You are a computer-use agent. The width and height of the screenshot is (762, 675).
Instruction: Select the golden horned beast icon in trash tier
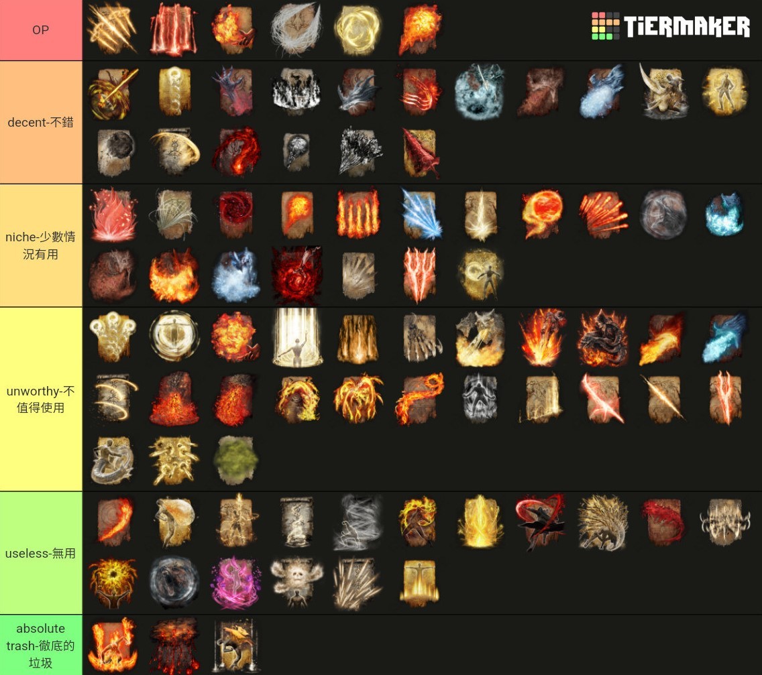(x=235, y=645)
